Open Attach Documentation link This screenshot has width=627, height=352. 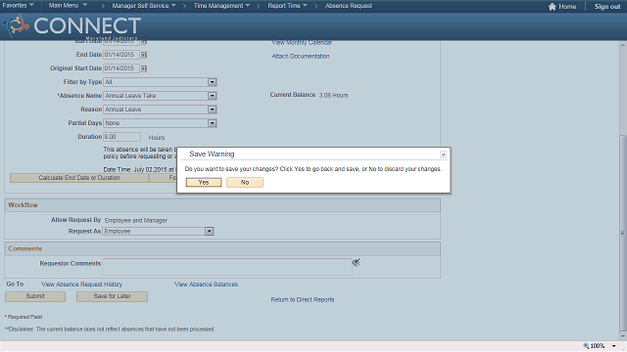[x=301, y=57]
